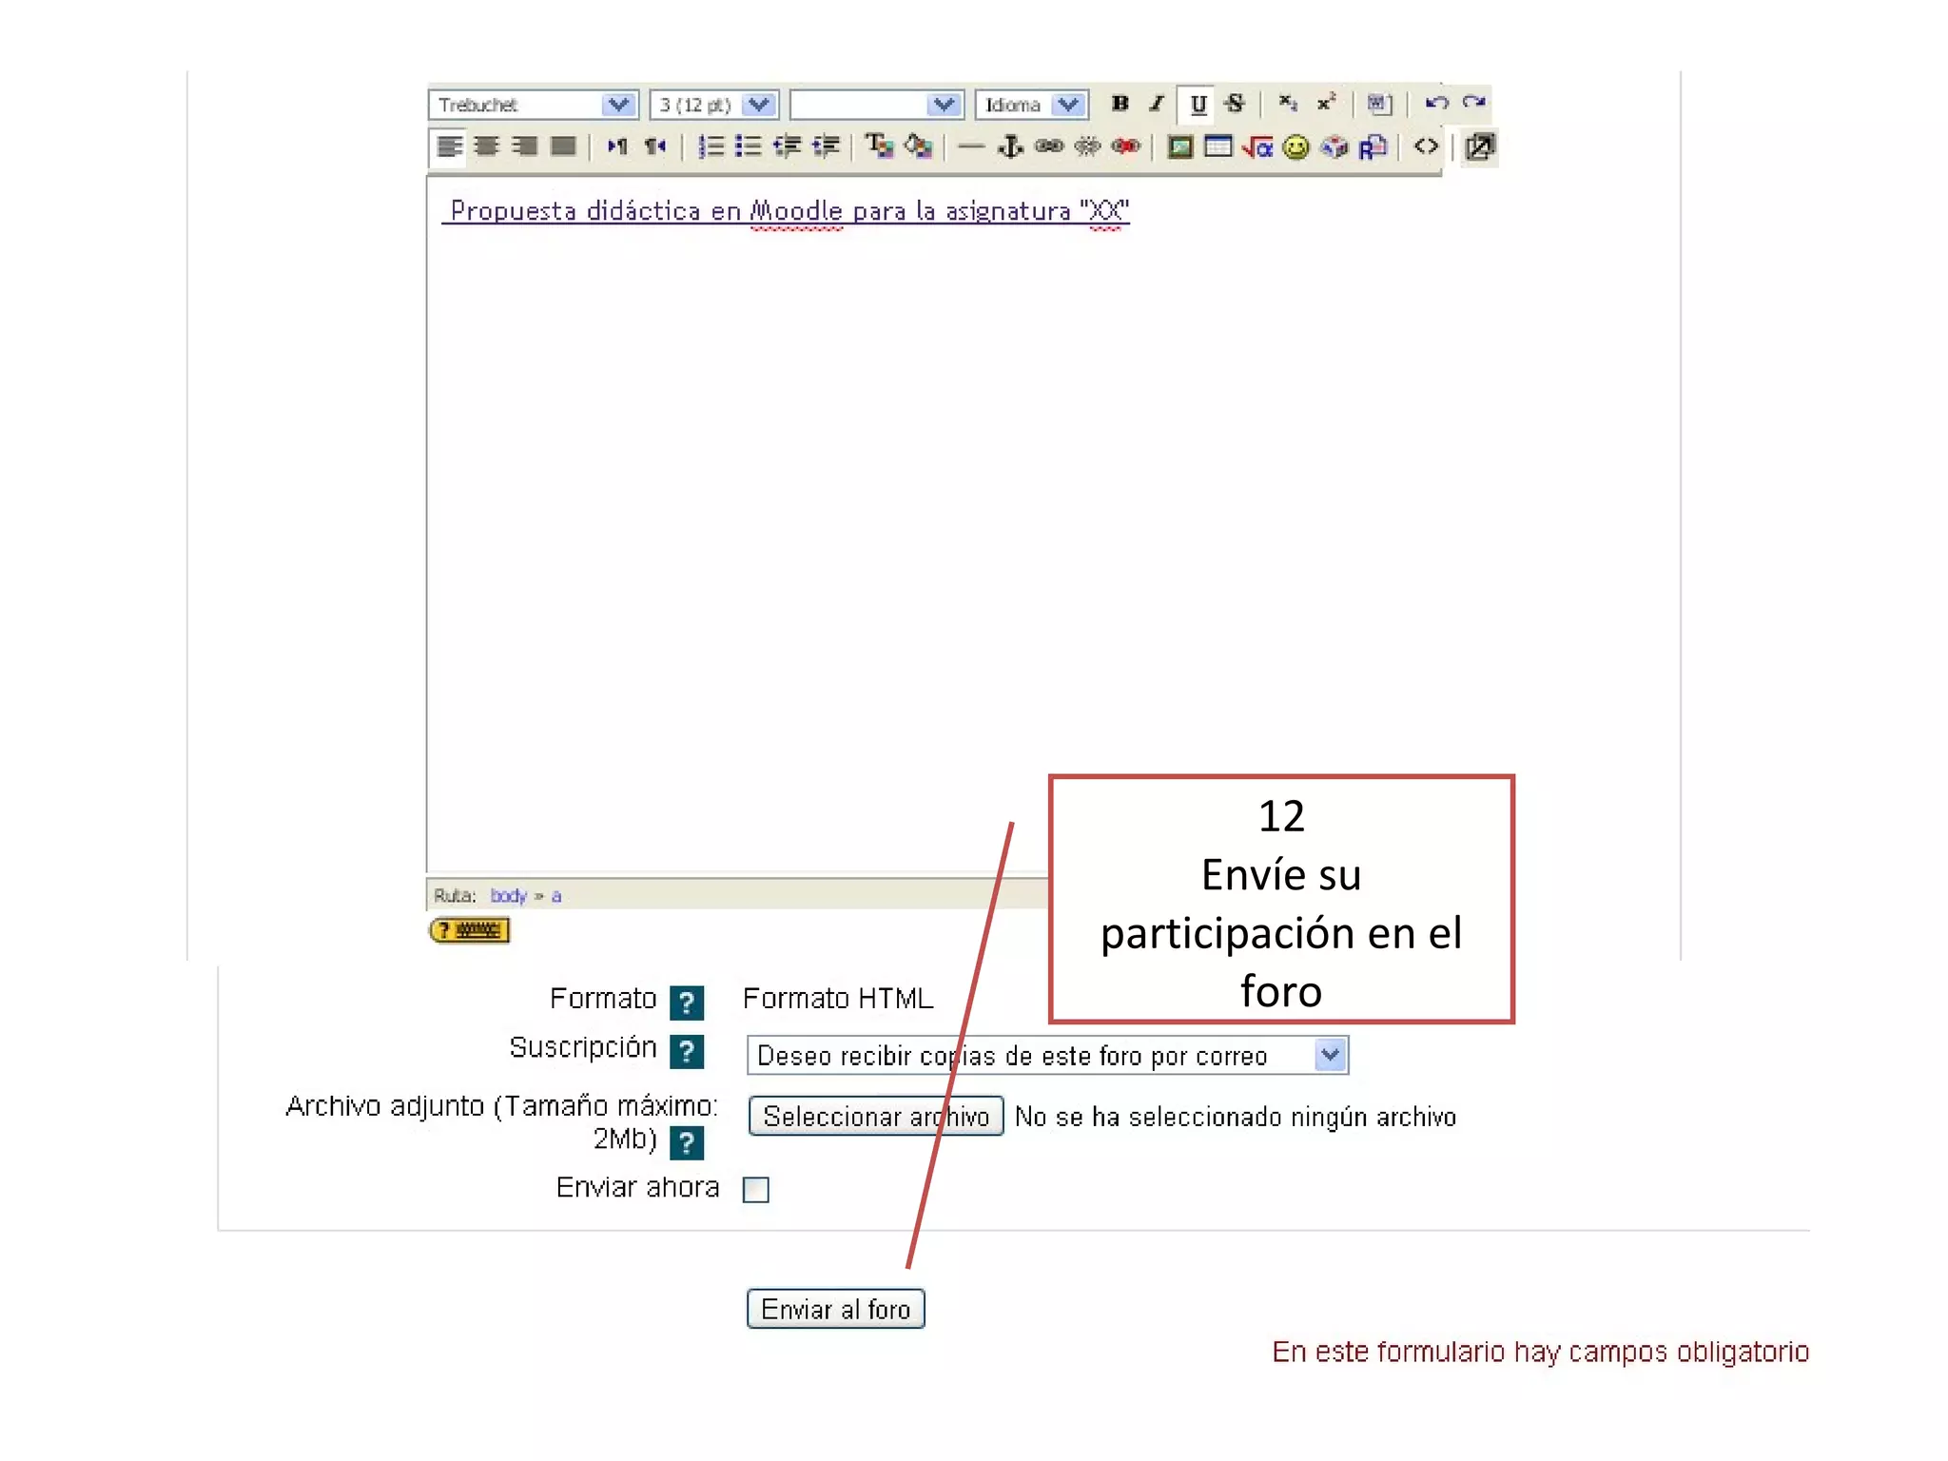Screen dimensions: 1948x1461
Task: Check the Enviar ahora checkbox
Action: pos(756,1189)
